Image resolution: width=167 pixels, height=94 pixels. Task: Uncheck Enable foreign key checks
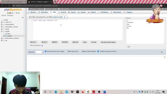click(x=98, y=51)
